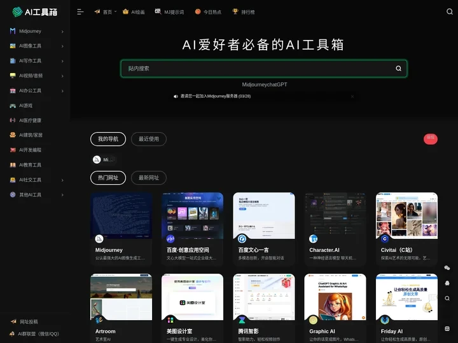Switch to the 最近使用 tab

[149, 139]
